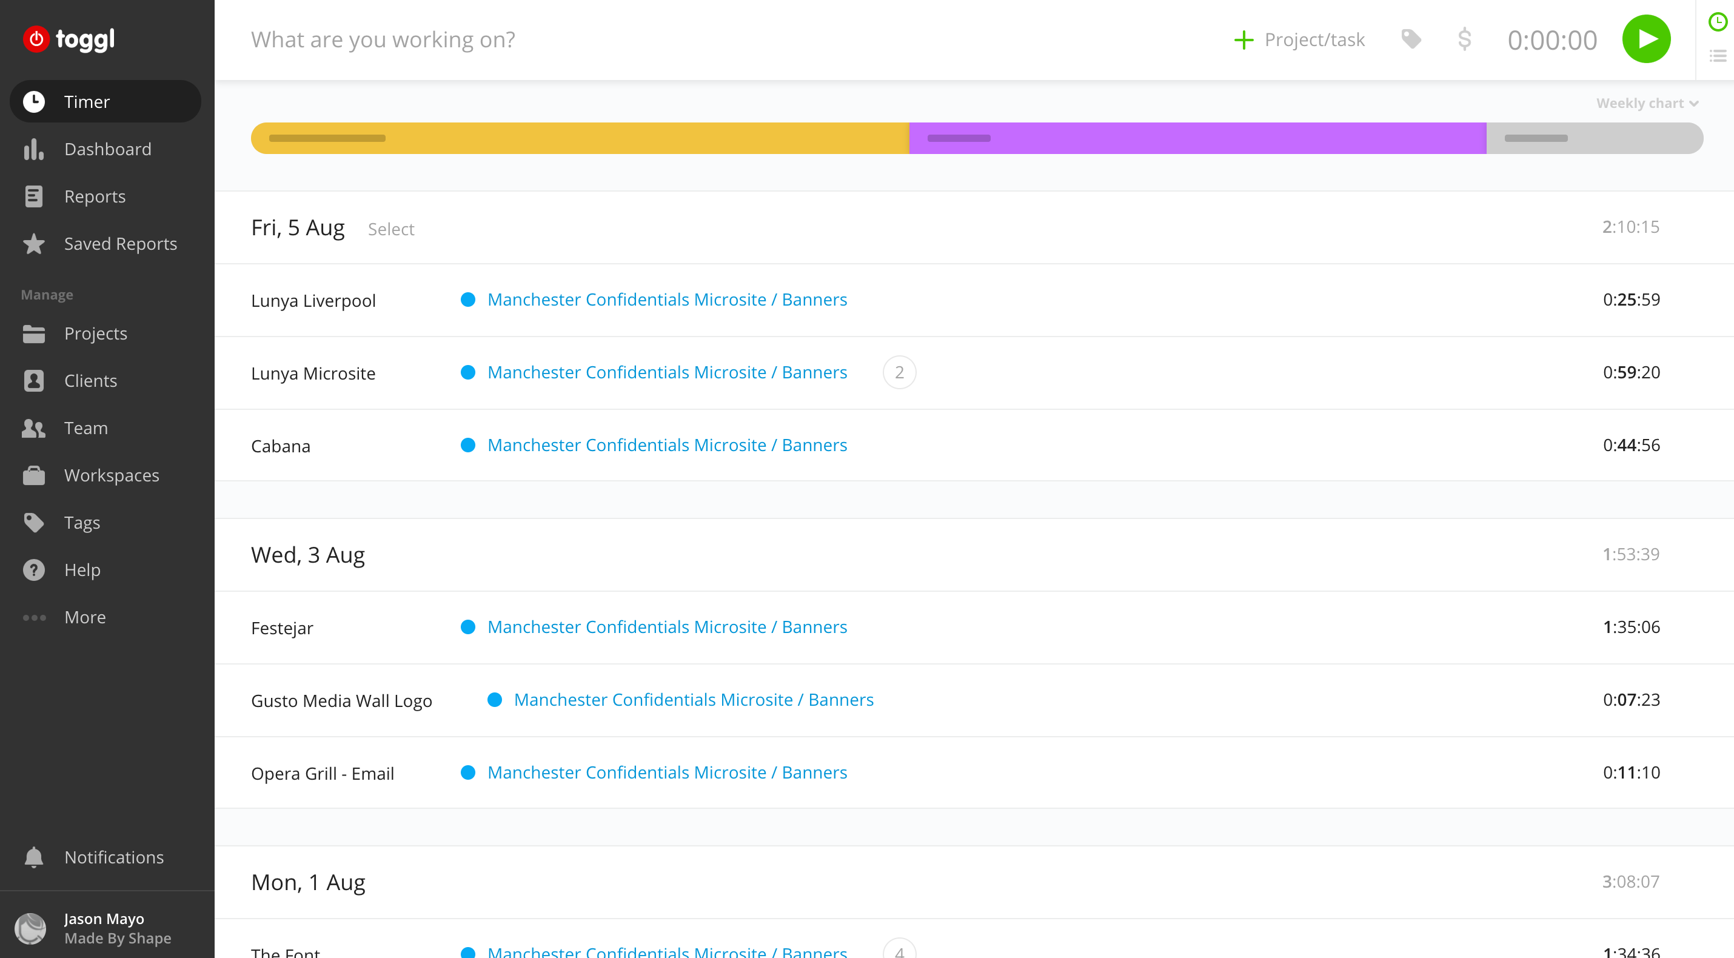Click the grey segment of weekly chart
Viewport: 1734px width, 958px height.
1595,138
